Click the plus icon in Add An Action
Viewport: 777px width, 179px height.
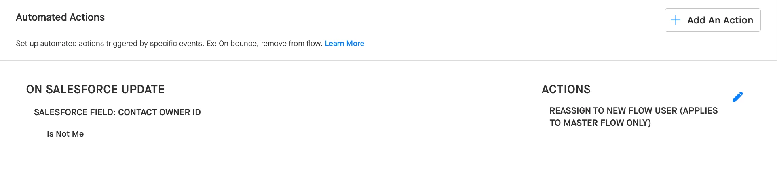(676, 20)
